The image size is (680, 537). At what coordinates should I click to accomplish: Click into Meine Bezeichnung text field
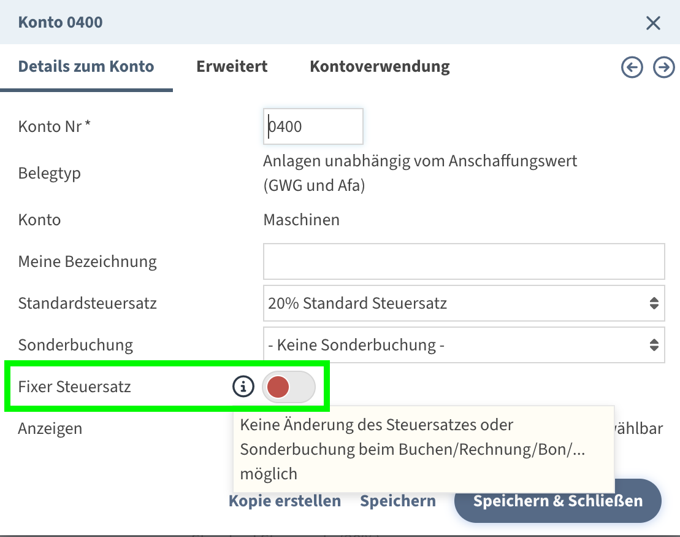point(464,261)
